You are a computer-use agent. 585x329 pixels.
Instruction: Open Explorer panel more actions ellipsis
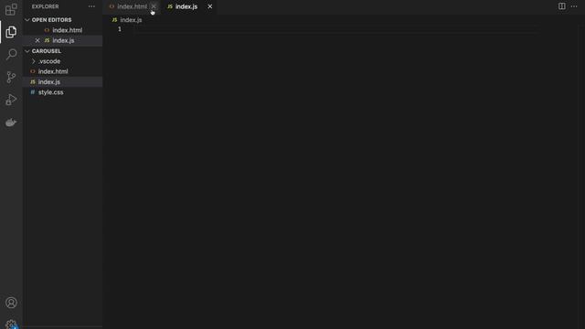[x=91, y=6]
